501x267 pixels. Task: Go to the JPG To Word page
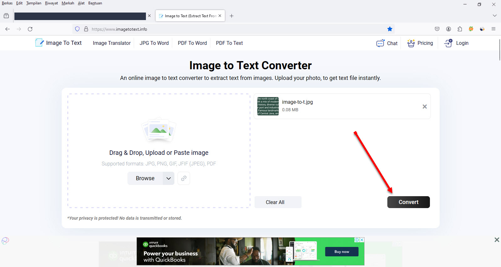click(x=154, y=43)
